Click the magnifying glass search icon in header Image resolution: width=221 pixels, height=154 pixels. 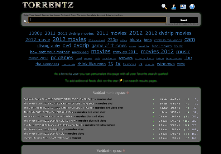(164, 6)
